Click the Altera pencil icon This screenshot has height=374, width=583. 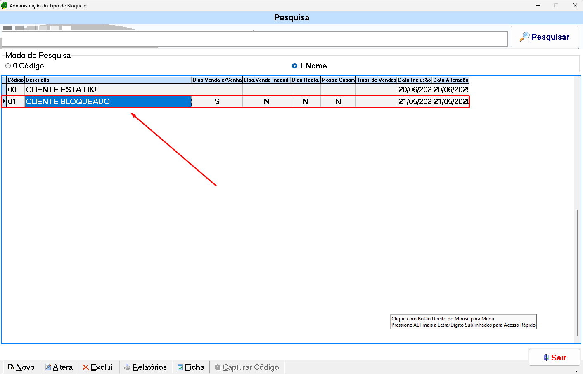pyautogui.click(x=48, y=367)
